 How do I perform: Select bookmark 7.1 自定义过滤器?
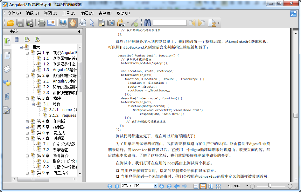pyautogui.click(x=59, y=144)
